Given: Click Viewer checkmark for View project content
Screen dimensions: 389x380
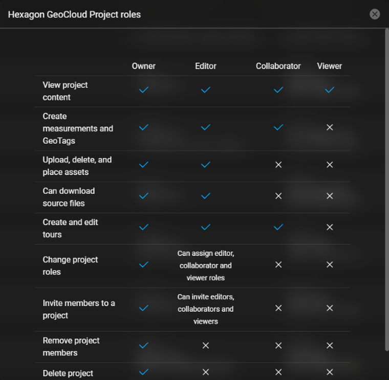Looking at the screenshot, I should 330,90.
